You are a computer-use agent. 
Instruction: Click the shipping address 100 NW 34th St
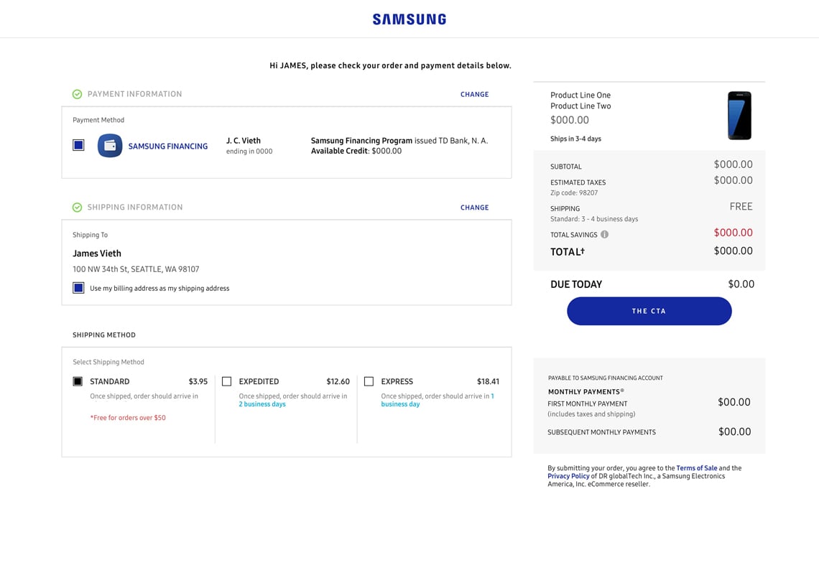click(x=136, y=269)
